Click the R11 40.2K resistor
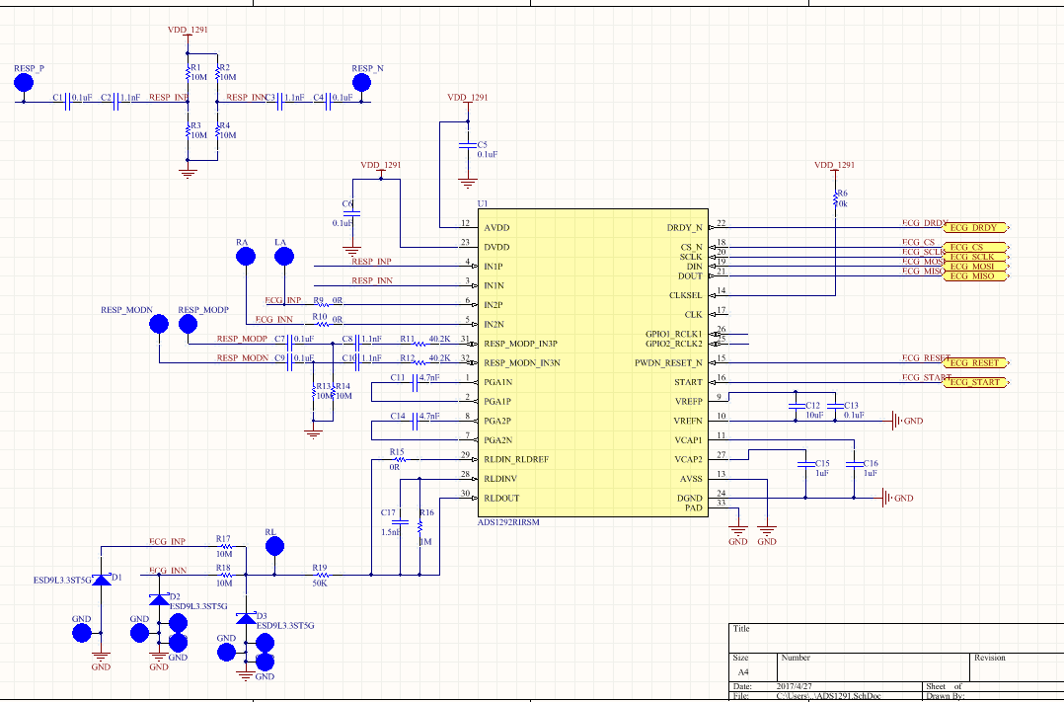The image size is (1064, 702). click(420, 344)
